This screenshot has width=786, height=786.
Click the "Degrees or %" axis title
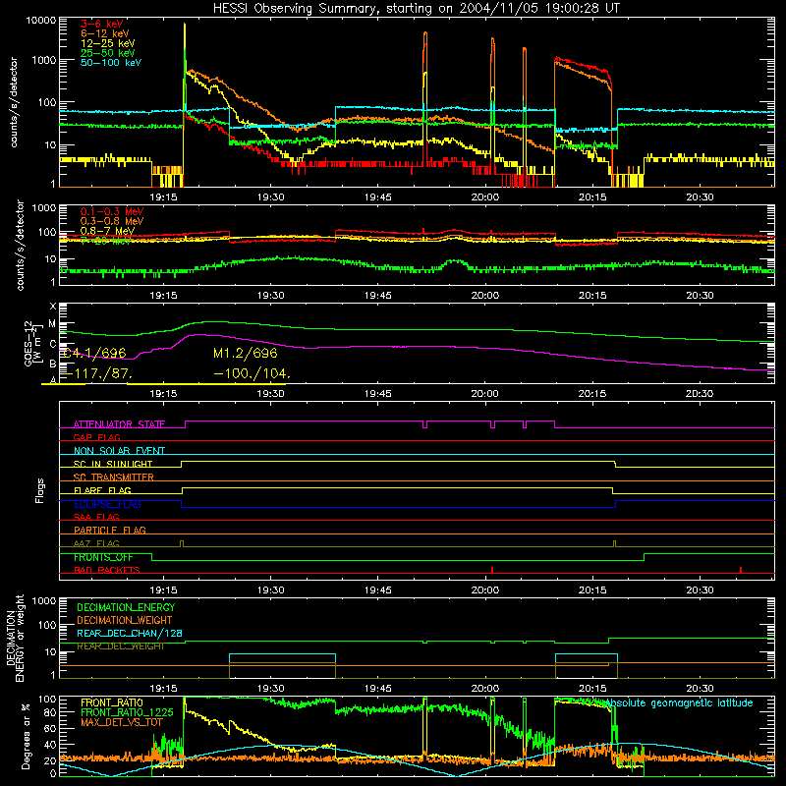26,736
